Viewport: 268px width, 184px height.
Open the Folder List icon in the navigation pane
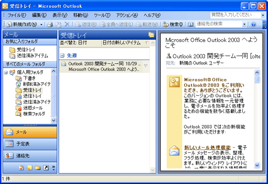click(38, 168)
